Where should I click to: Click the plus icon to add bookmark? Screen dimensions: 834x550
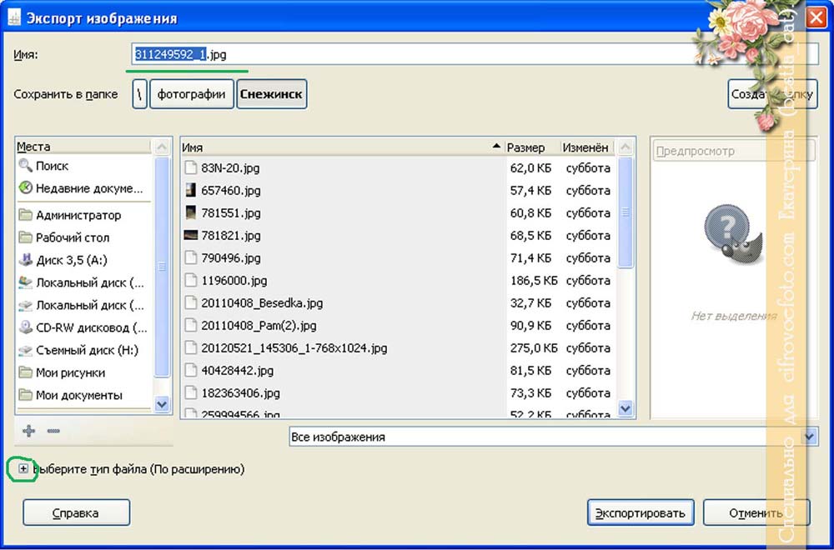pos(29,431)
